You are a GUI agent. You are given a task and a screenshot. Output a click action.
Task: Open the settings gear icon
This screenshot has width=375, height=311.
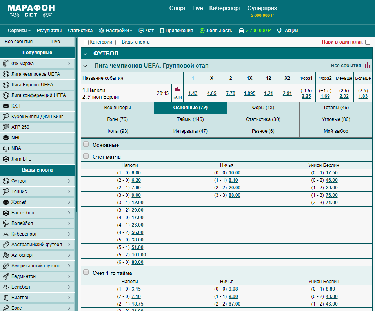[x=102, y=31]
